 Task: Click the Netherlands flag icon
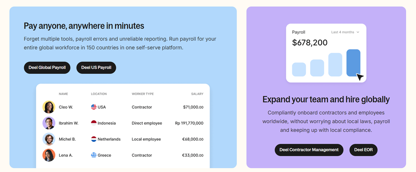click(x=93, y=139)
